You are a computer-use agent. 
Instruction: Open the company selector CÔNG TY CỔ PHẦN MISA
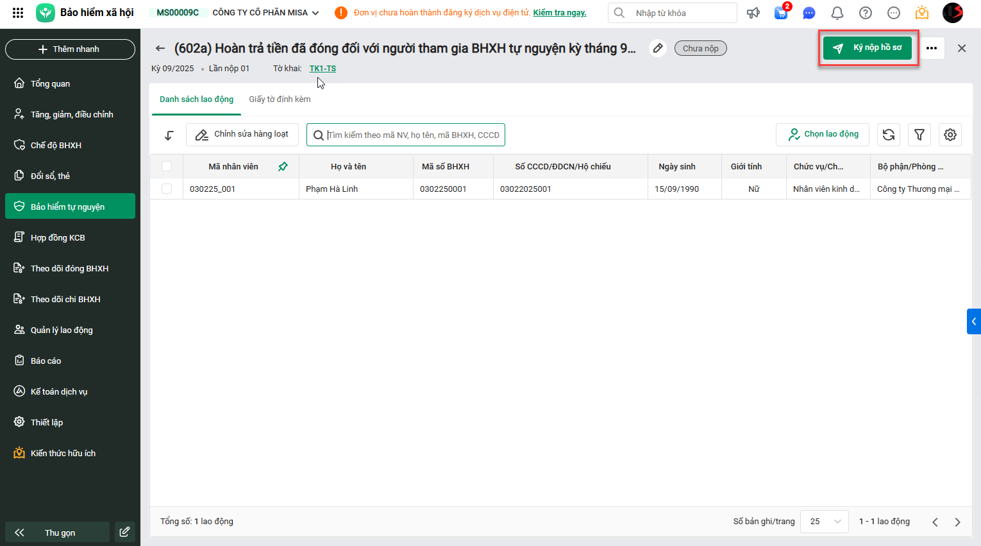click(x=265, y=13)
